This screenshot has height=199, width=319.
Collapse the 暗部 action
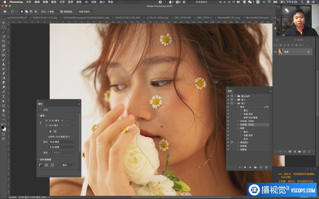point(238,128)
